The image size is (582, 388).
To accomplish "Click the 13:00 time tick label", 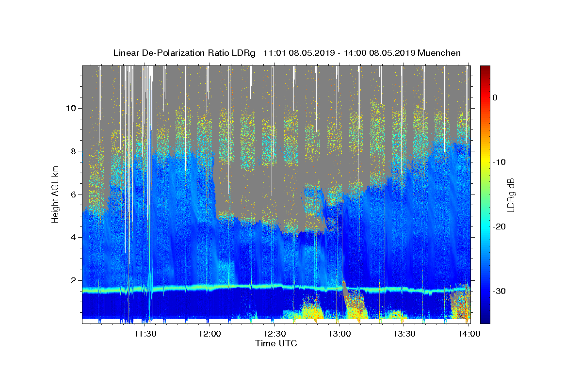I will pyautogui.click(x=339, y=334).
